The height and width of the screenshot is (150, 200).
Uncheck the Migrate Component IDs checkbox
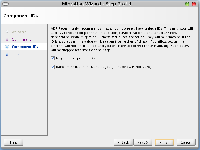[x=53, y=58]
